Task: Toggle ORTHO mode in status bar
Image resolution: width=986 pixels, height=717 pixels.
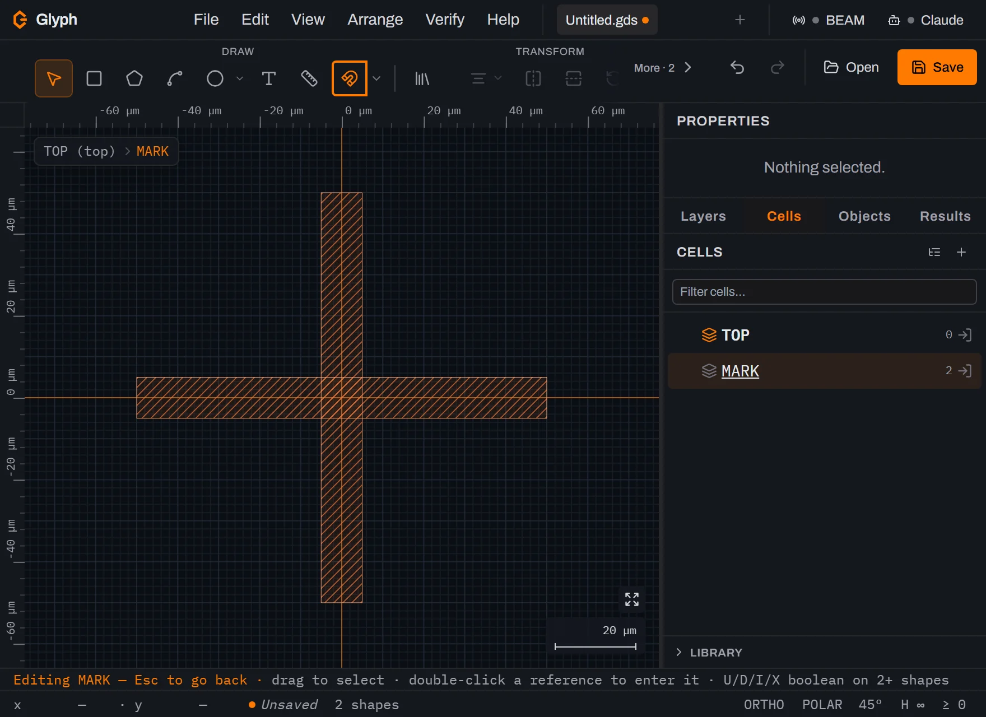Action: [764, 705]
